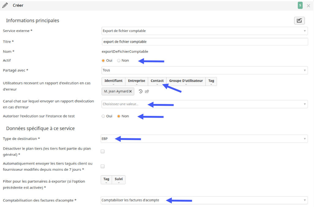Open the Entreprise filter tab
This screenshot has height=207, width=314.
click(136, 81)
